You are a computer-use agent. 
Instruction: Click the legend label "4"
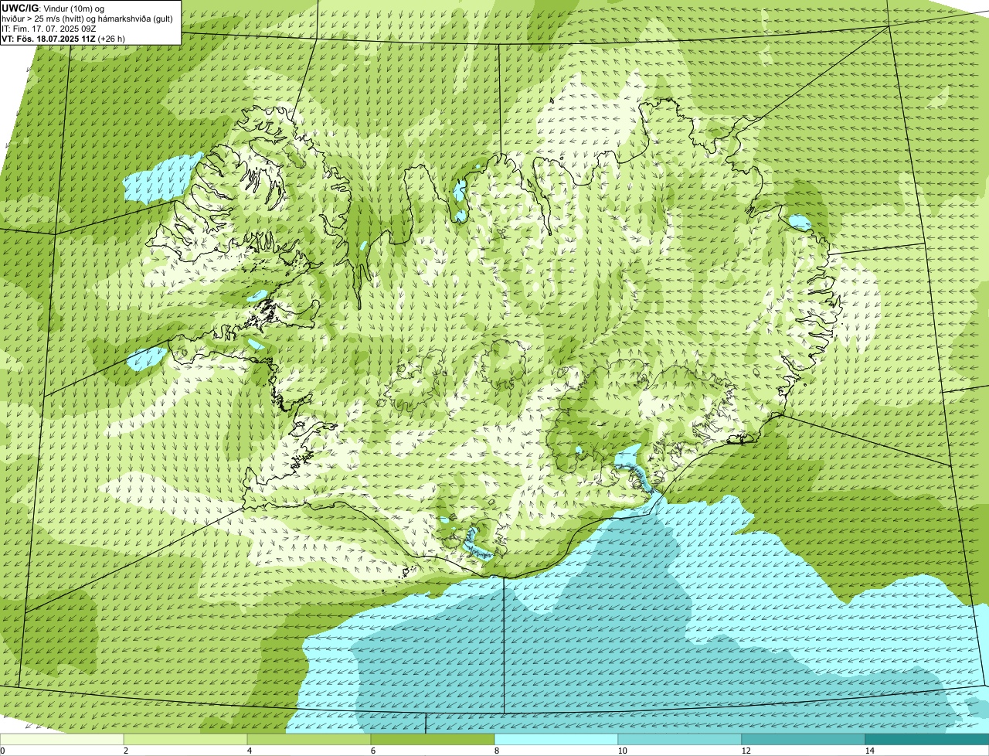point(250,751)
